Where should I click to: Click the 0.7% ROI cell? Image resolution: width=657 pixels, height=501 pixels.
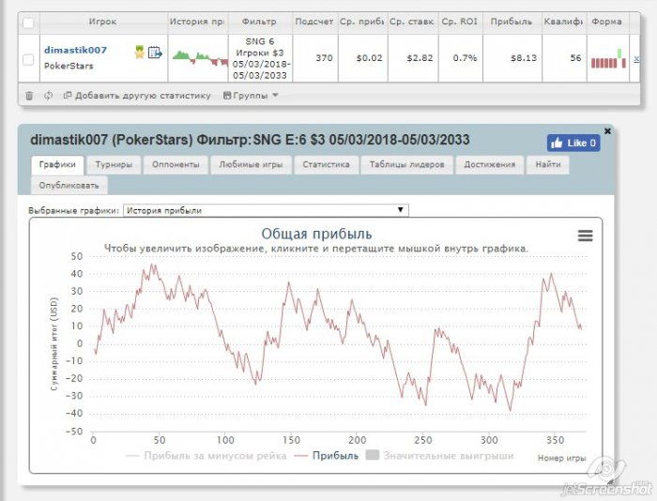(465, 58)
